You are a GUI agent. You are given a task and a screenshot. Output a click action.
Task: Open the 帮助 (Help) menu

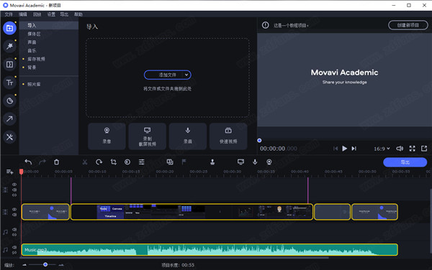pyautogui.click(x=78, y=14)
